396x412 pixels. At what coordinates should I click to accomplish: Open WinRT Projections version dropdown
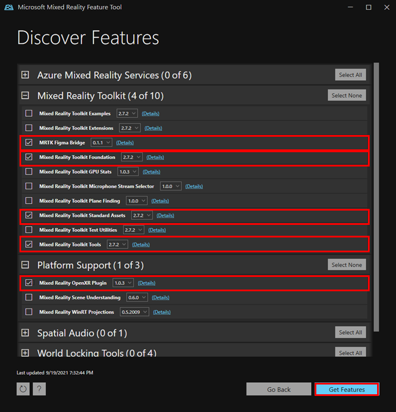[135, 312]
